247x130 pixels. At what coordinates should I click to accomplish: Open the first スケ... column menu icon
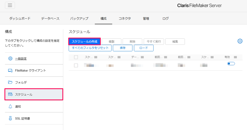96,57
